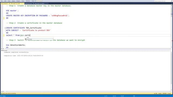Exit Full Screen mode

[39, 1]
